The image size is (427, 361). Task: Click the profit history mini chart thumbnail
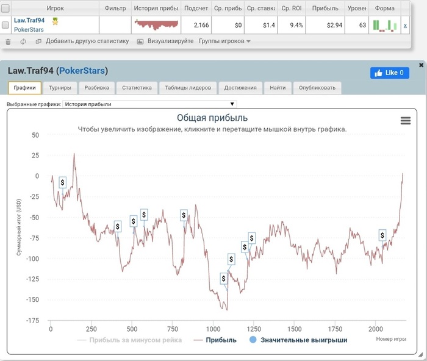(156, 24)
